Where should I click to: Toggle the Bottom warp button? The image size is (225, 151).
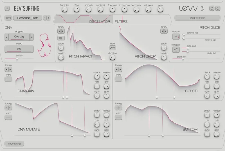(x=118, y=117)
